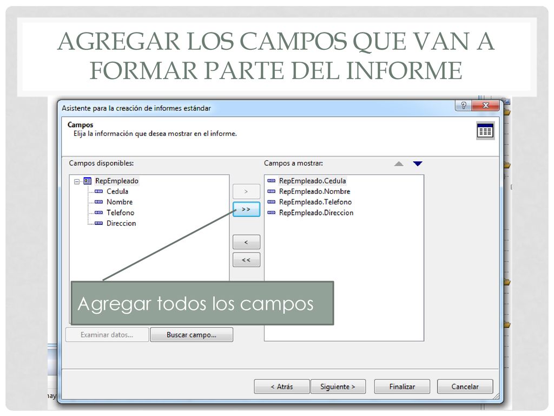Click the add all fields >> button
The image size is (554, 416).
[246, 209]
